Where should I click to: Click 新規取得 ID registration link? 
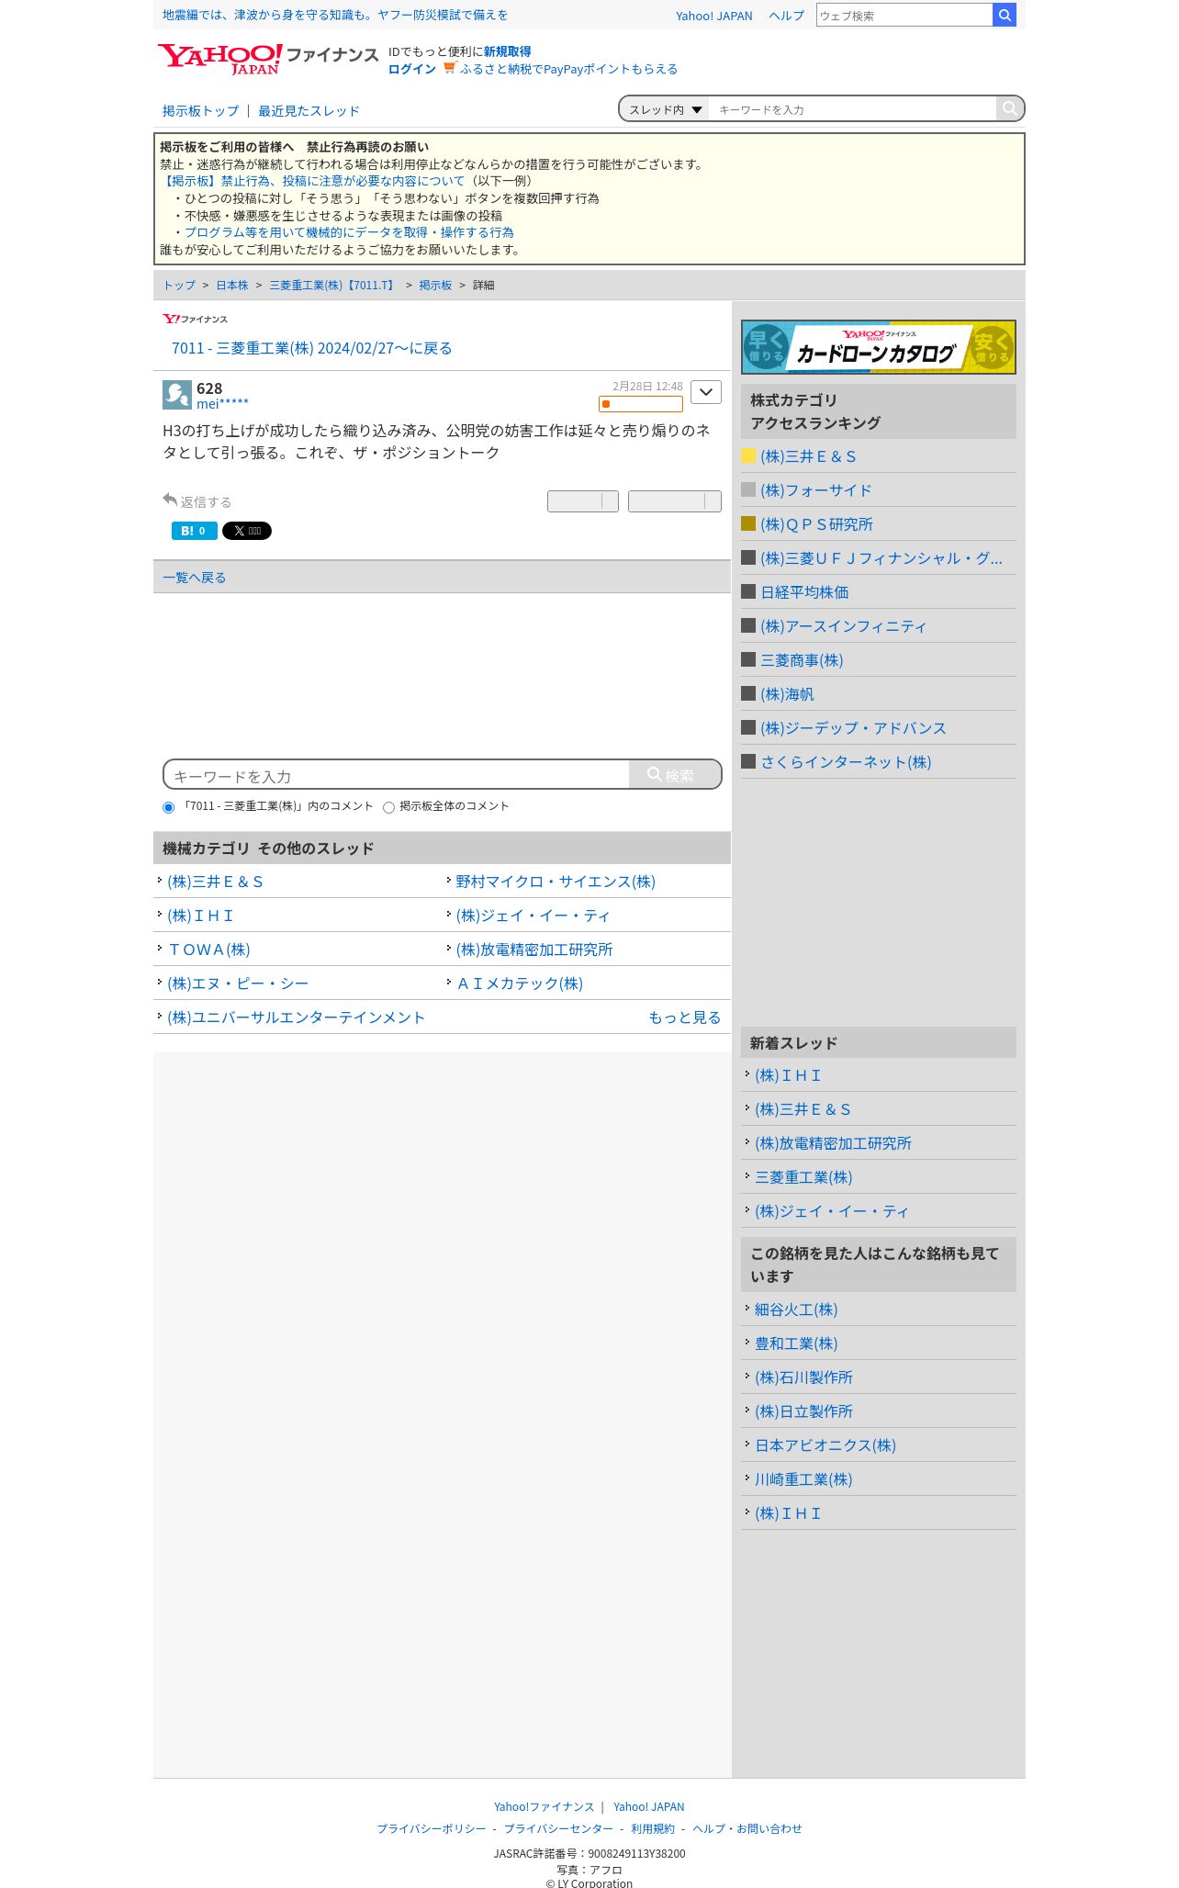(x=507, y=51)
